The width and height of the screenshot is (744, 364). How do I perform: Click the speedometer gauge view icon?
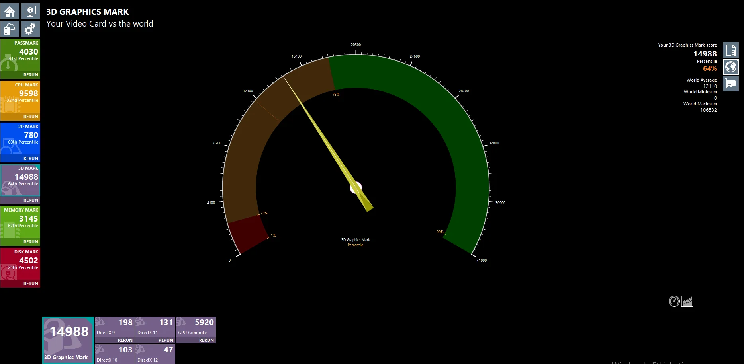(674, 301)
